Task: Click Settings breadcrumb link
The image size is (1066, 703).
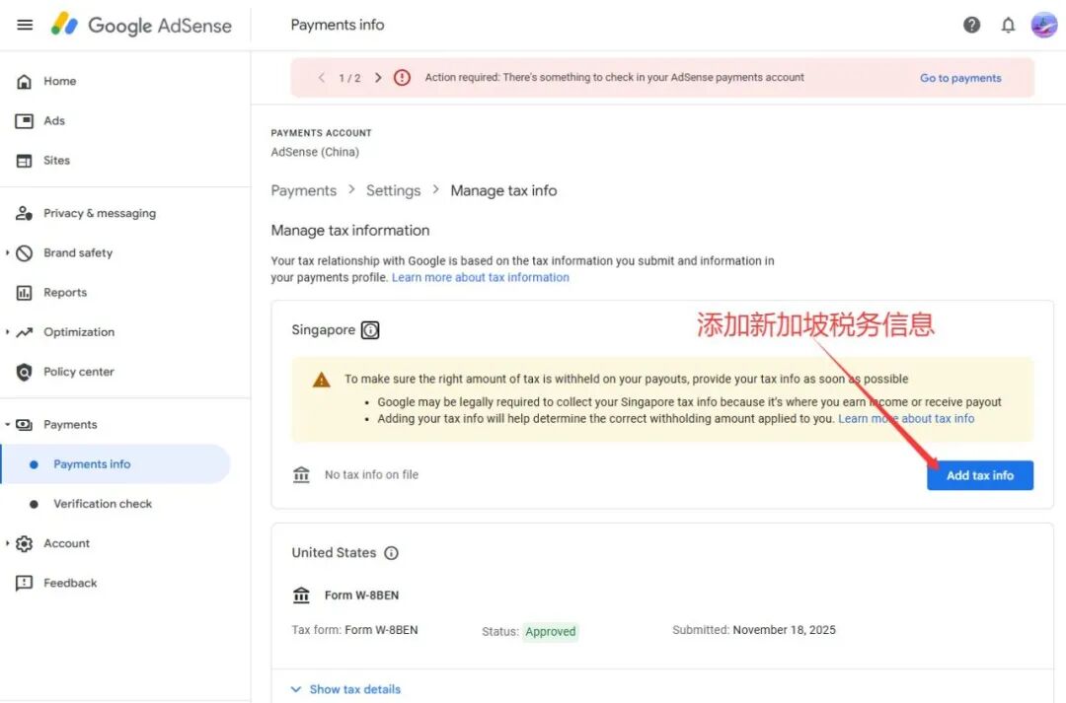Action: (394, 191)
